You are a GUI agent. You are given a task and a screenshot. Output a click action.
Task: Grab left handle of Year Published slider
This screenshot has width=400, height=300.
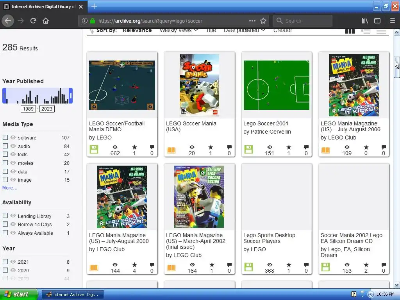4,96
